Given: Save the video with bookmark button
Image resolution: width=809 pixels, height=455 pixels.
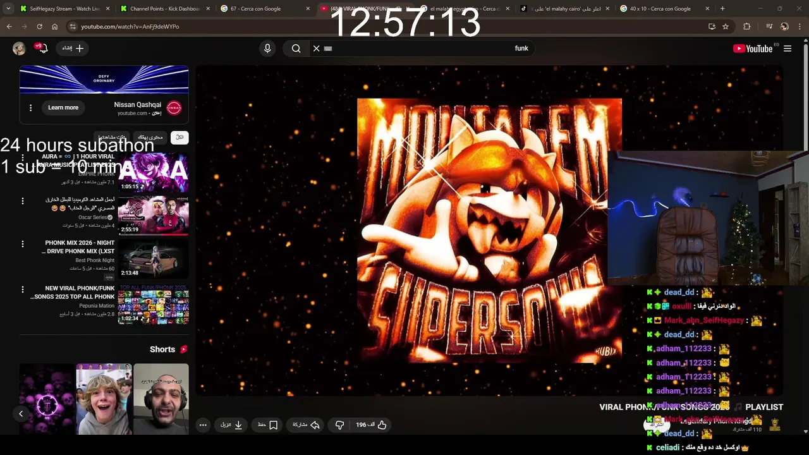Looking at the screenshot, I should click(268, 425).
